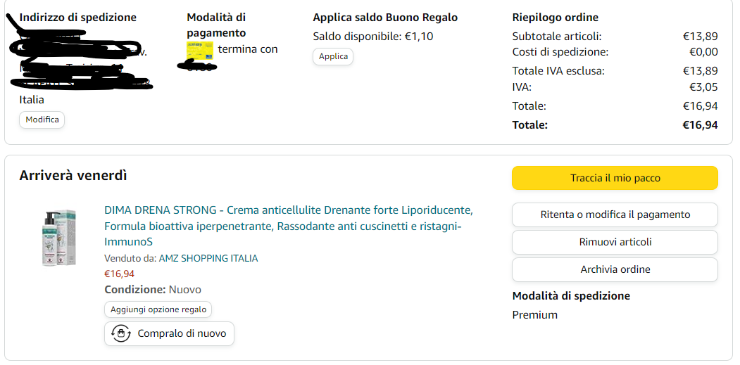Image resolution: width=740 pixels, height=365 pixels.
Task: Open the DIMA DRENA STRONG product thumbnail
Action: click(59, 237)
